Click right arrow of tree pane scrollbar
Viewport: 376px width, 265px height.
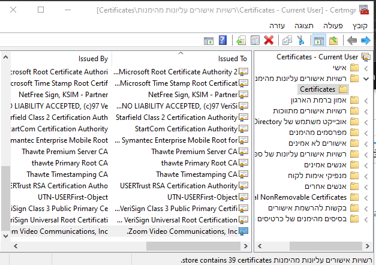point(368,246)
